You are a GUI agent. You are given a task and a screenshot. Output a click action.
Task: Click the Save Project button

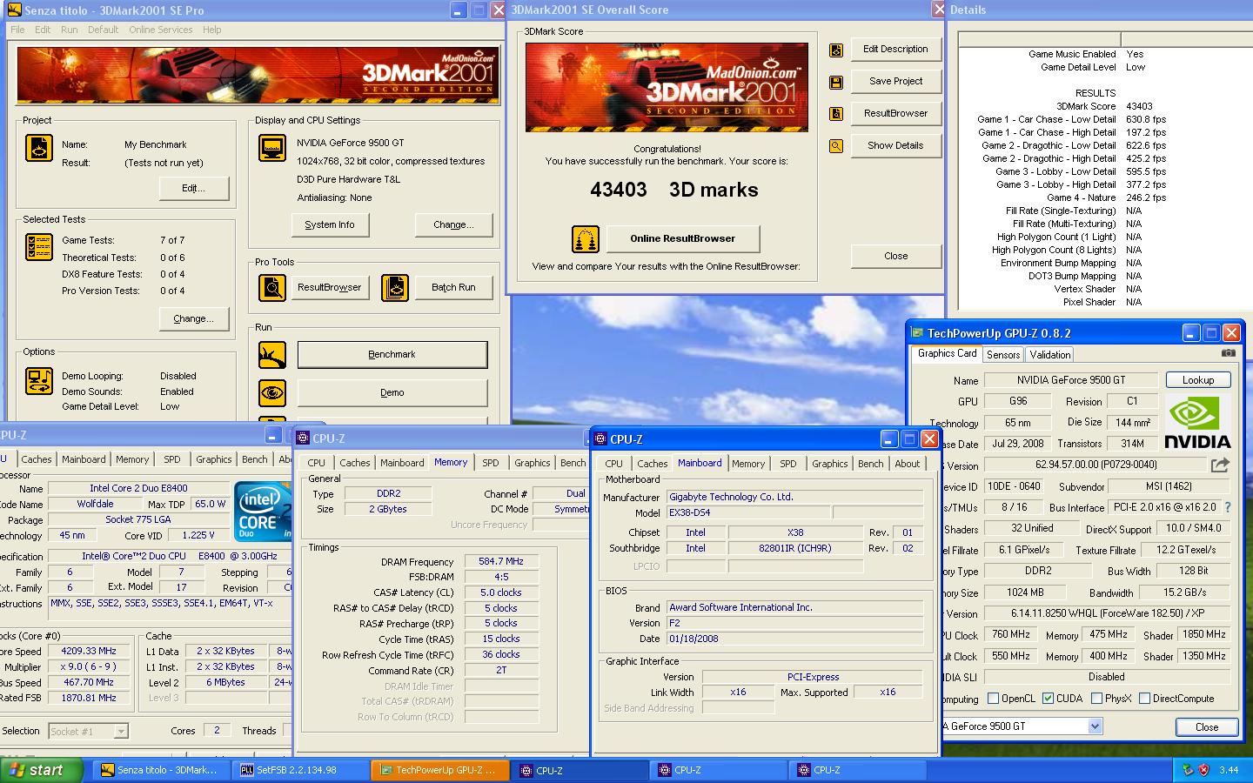(x=896, y=81)
